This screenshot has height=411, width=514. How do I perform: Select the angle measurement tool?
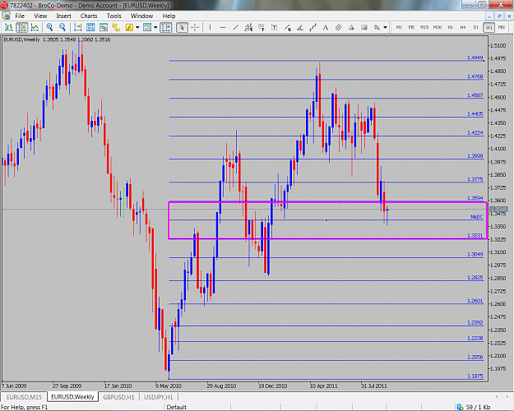click(x=300, y=27)
